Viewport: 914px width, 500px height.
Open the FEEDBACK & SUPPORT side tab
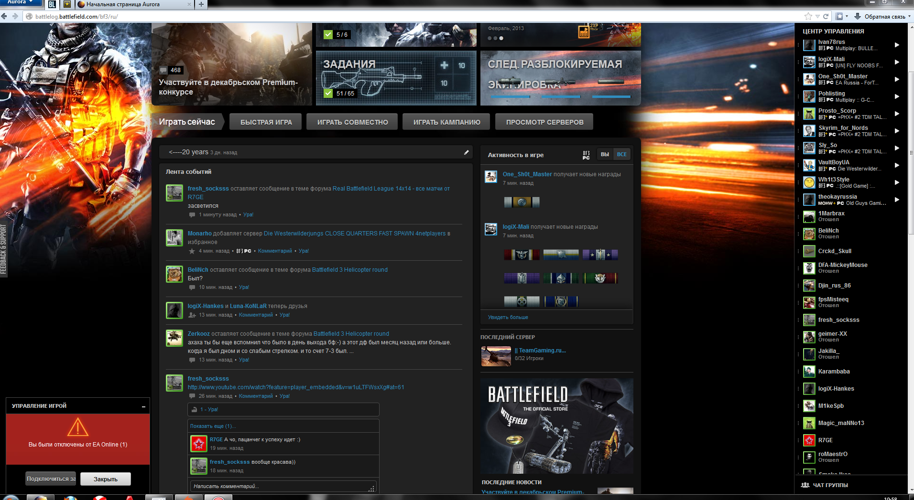3,249
